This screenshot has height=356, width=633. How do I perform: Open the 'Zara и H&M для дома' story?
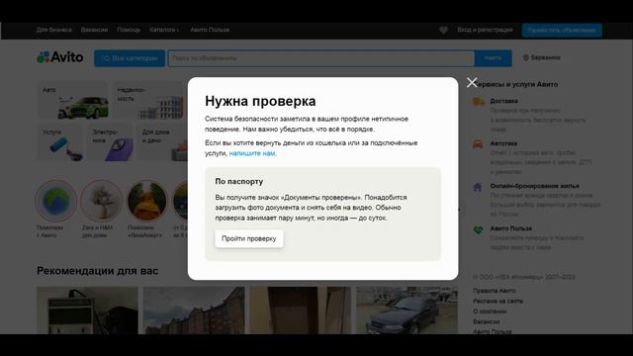(x=101, y=201)
